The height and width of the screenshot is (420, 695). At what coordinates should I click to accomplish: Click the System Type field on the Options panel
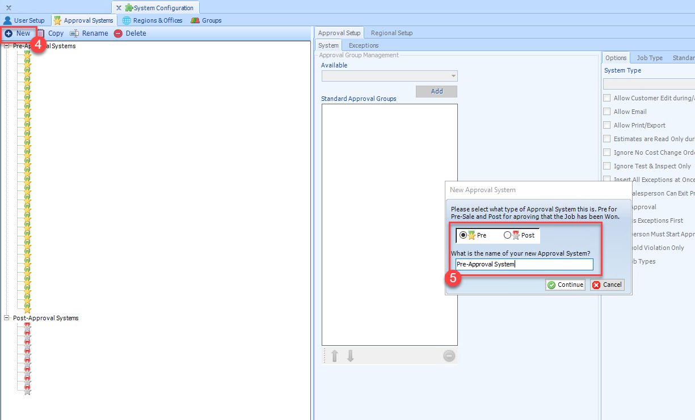[x=648, y=83]
